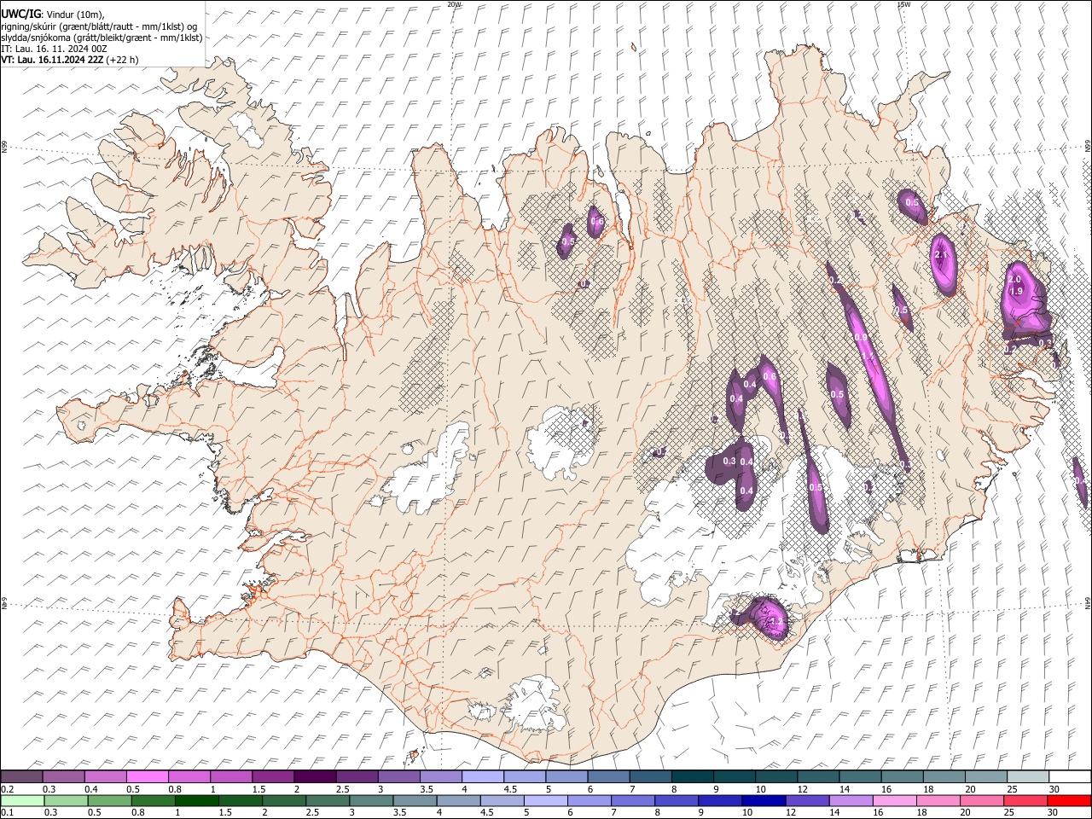
Task: Choose upper legend swatch between 12 and 14
Action: click(x=817, y=777)
